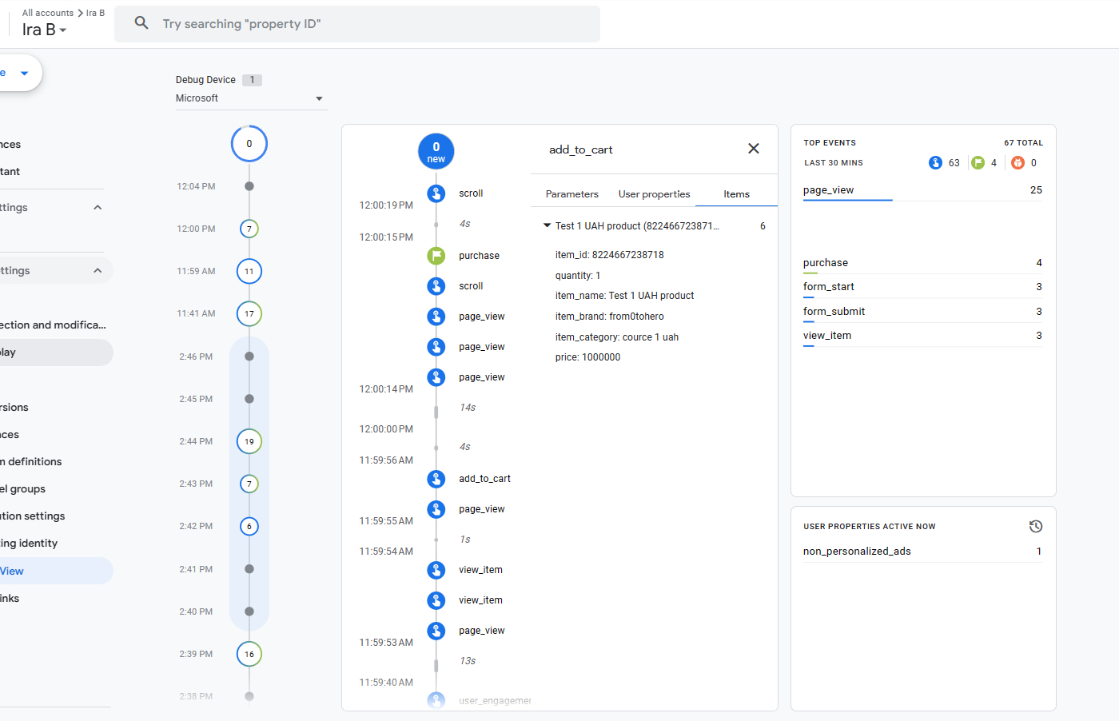Screen dimensions: 1119x721
Task: Click the search magnifier icon
Action: point(141,23)
